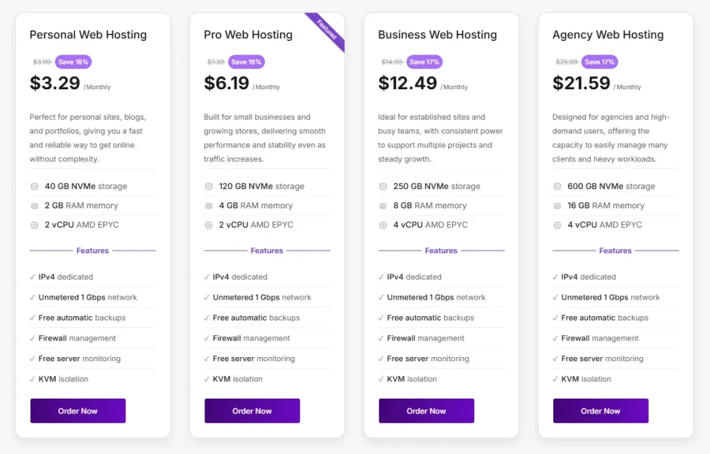Screen dimensions: 710x454
Task: Click the Featured ribbon on Pro plan
Action: pos(327,29)
